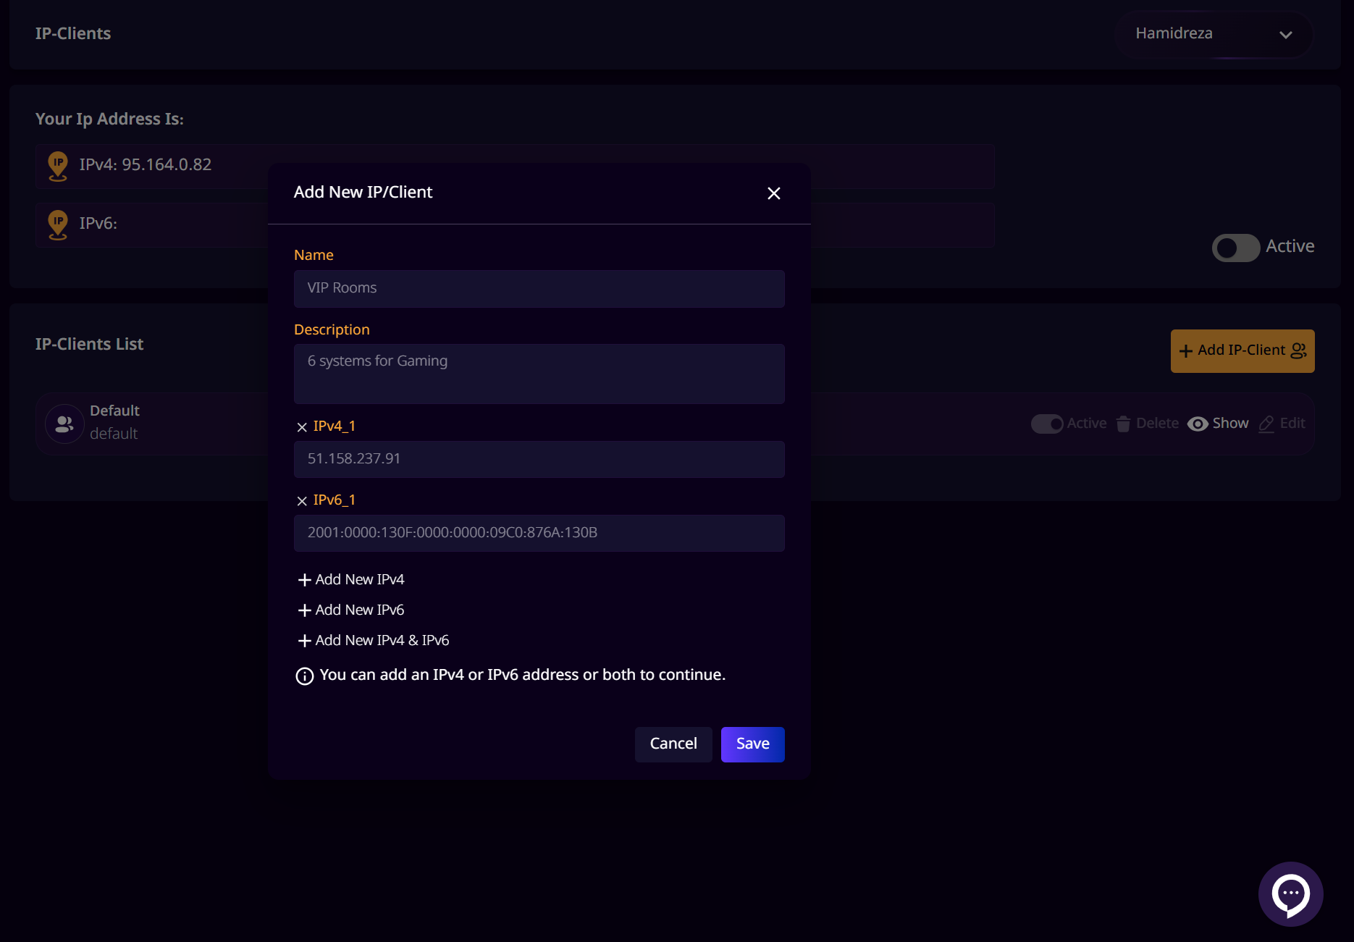The width and height of the screenshot is (1354, 942).
Task: Remove the IPv4_1 field with X icon
Action: click(302, 427)
